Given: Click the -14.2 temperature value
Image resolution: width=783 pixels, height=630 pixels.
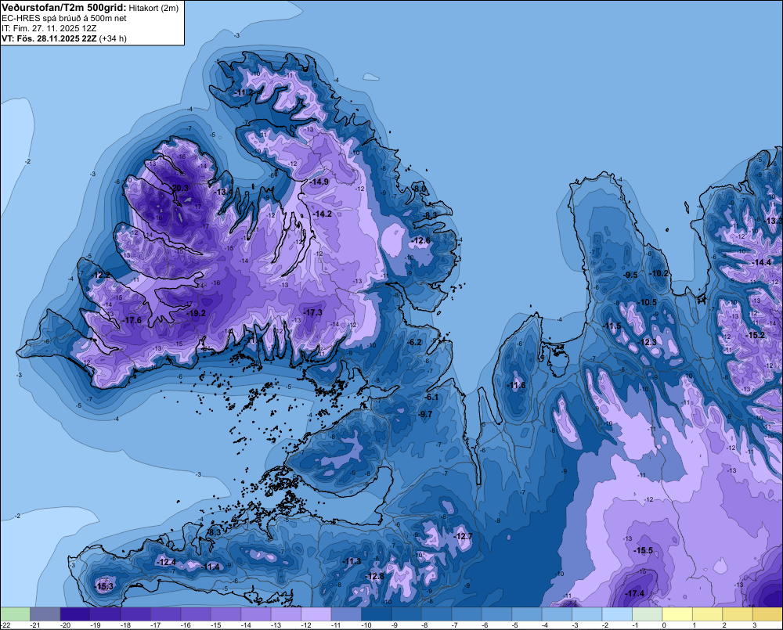Looking at the screenshot, I should click(x=322, y=214).
